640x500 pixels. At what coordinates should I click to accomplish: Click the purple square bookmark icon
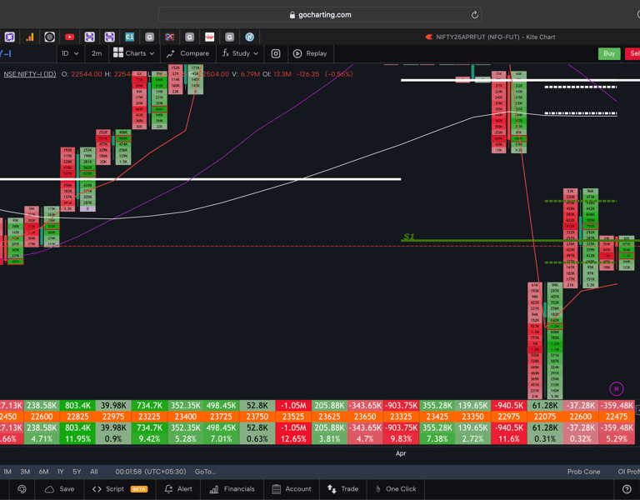[x=10, y=37]
